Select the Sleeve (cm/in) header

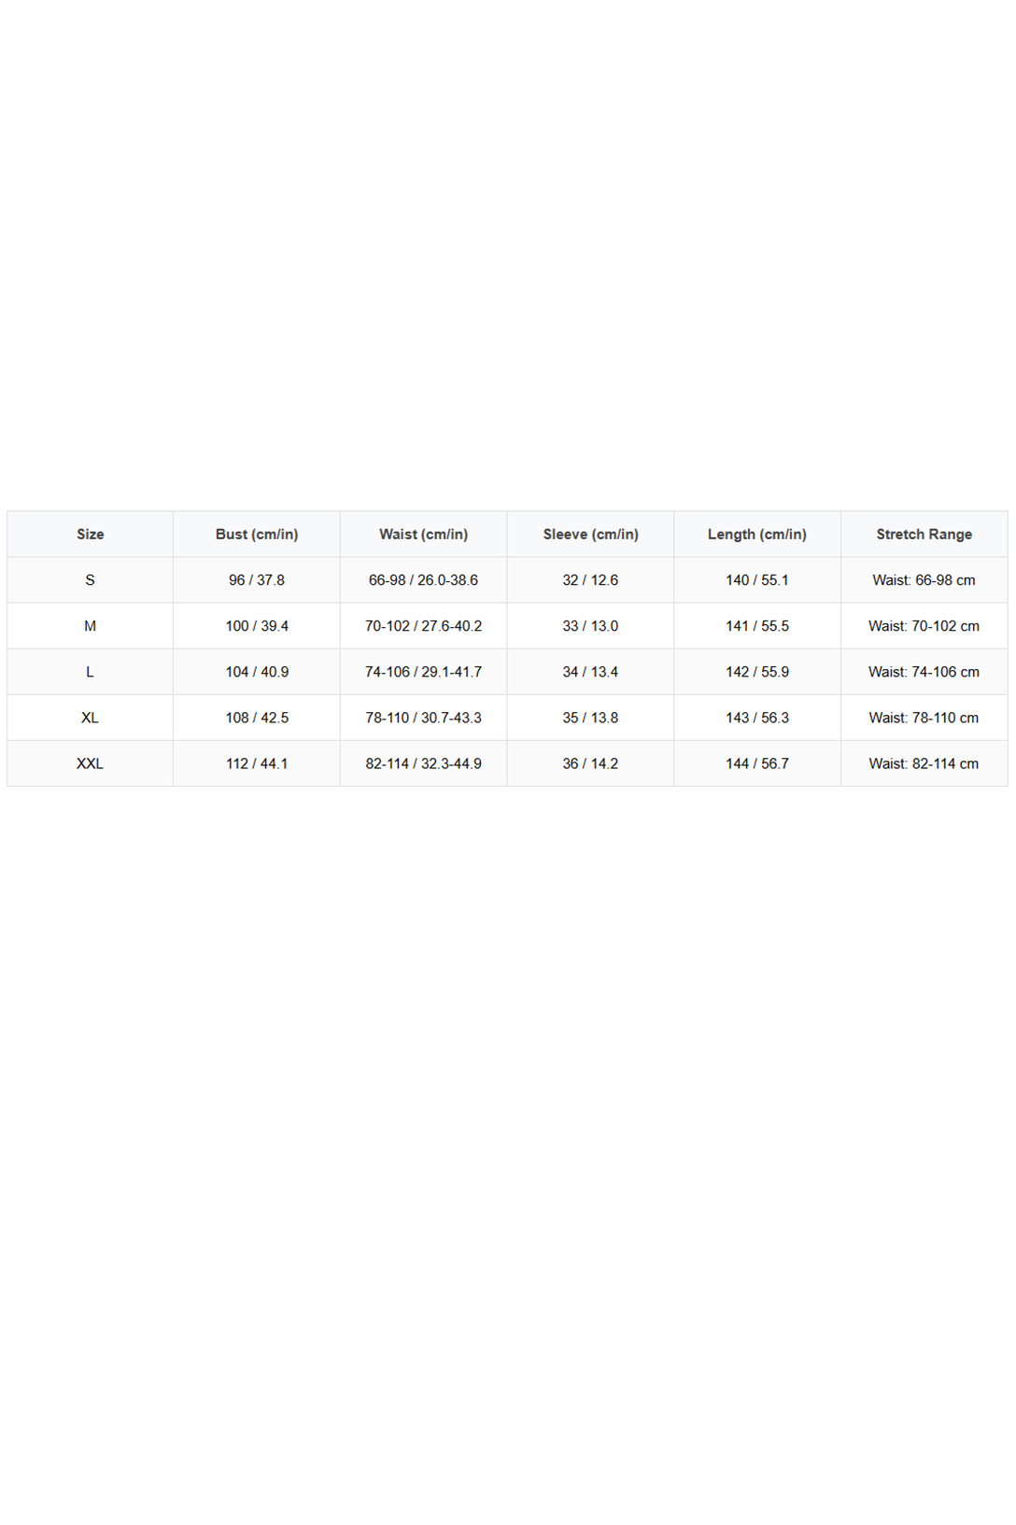(x=590, y=534)
